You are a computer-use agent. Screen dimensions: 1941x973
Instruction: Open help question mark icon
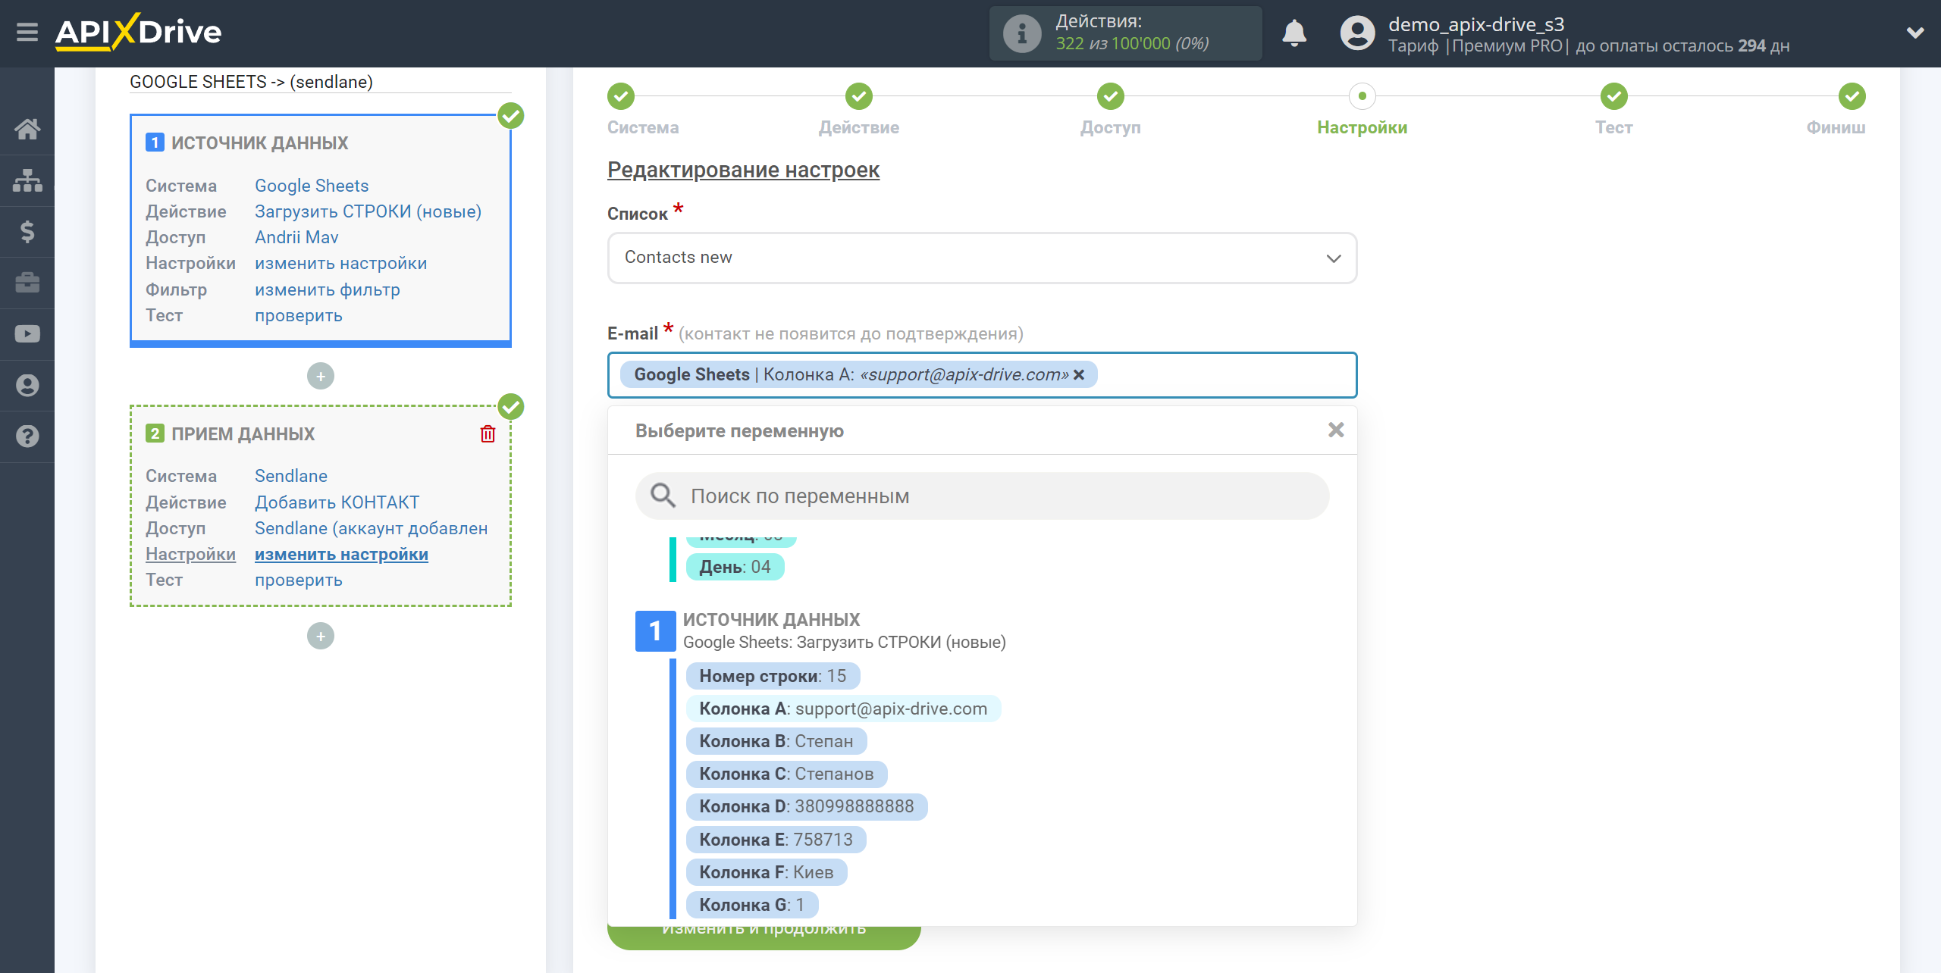27,436
